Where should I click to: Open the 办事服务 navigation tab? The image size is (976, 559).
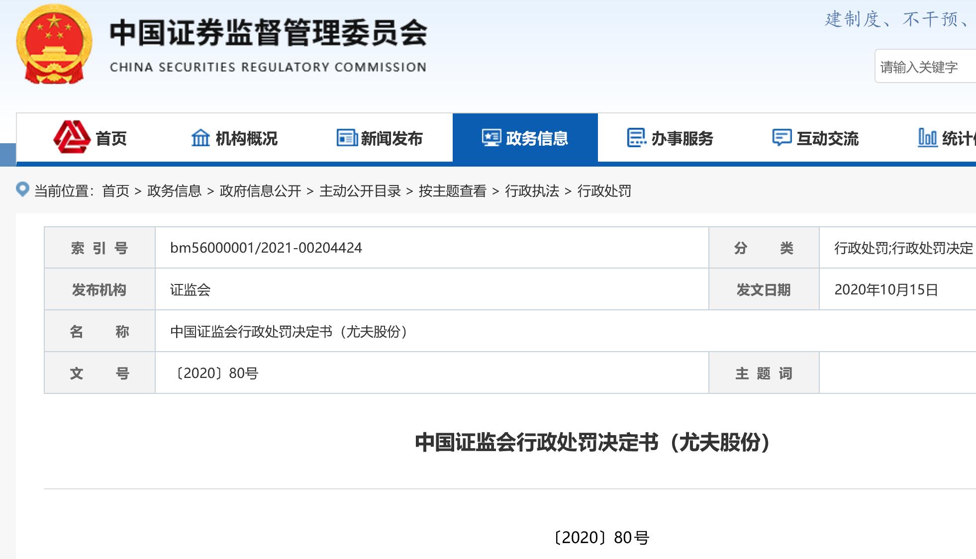tap(671, 138)
